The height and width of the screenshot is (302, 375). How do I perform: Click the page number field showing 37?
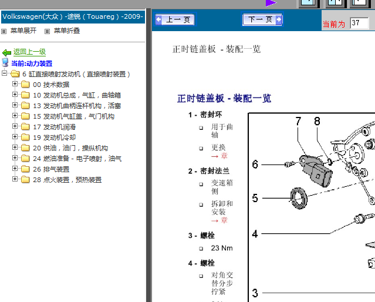point(359,24)
